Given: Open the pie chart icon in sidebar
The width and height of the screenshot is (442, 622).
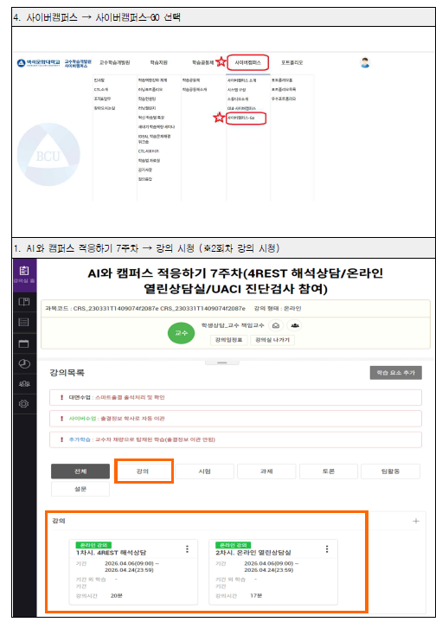Looking at the screenshot, I should tap(24, 363).
